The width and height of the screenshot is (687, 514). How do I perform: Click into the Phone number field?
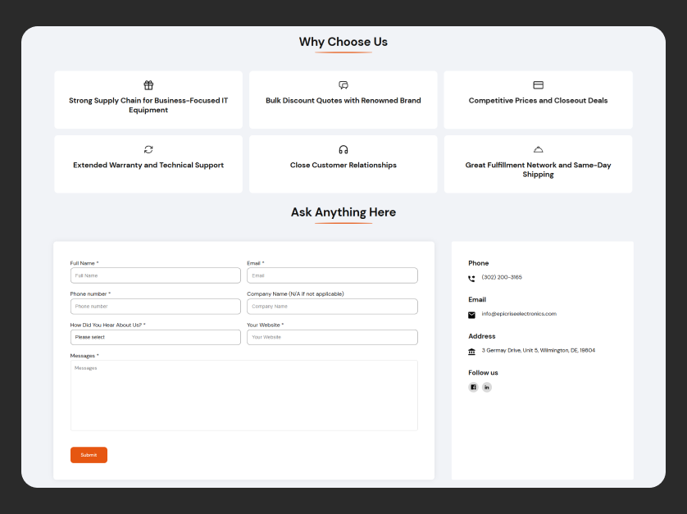[155, 307]
